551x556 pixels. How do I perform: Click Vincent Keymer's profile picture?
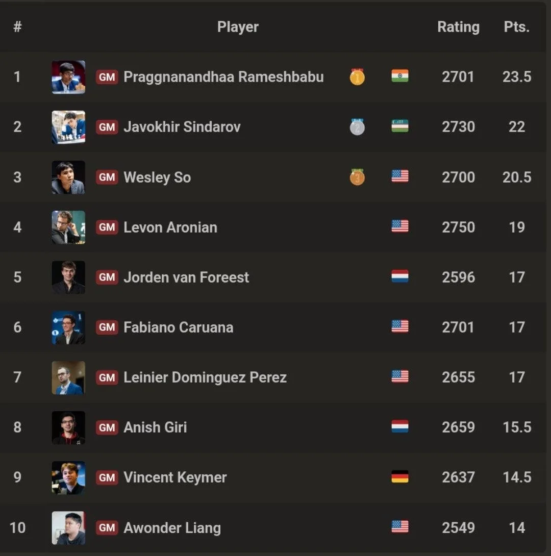(68, 477)
